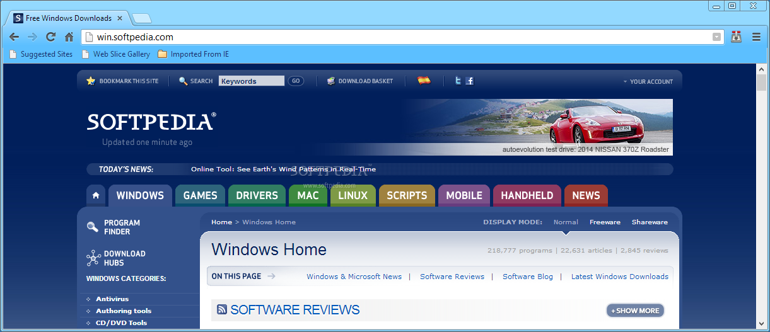
Task: Click the win.softpedia.com address bar
Action: [402, 37]
